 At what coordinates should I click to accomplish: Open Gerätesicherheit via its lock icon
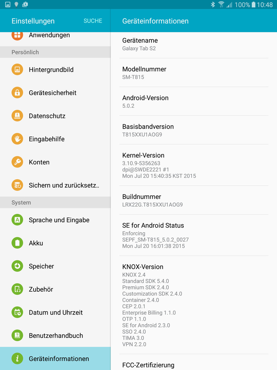17,93
